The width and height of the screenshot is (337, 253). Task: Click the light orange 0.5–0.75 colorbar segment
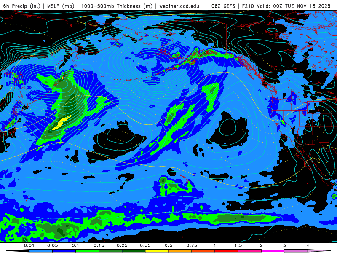point(180,251)
